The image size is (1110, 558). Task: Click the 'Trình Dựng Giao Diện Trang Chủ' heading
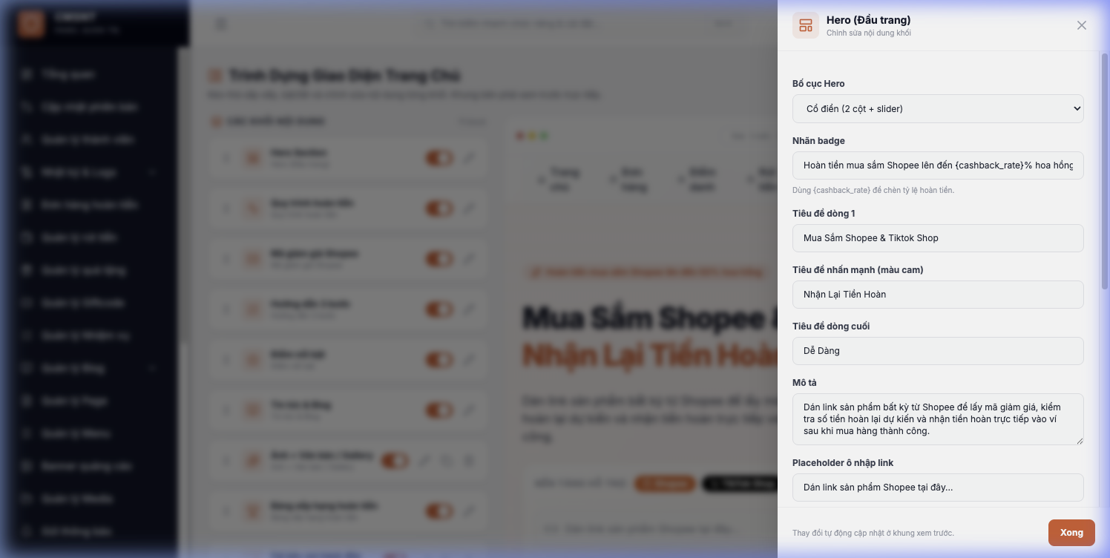344,76
